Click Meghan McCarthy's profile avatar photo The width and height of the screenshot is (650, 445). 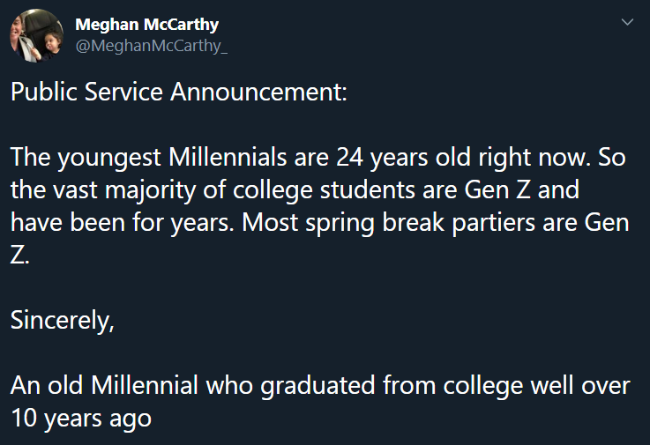tap(36, 35)
